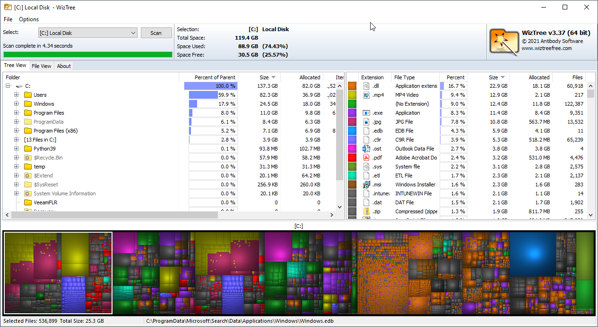
Task: Expand the Program Files folder node
Action: click(17, 113)
